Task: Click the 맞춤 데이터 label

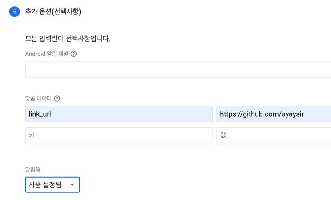Action: point(39,98)
